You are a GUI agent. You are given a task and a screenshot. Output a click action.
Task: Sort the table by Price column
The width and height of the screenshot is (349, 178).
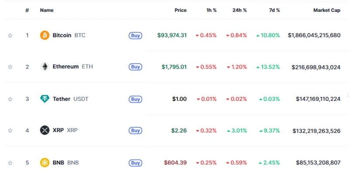tap(180, 10)
